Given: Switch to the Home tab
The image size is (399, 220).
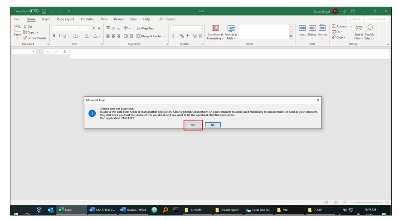Looking at the screenshot, I should 31,19.
